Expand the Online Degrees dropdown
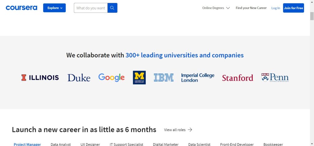314x146 pixels. click(216, 8)
